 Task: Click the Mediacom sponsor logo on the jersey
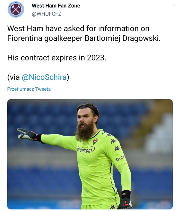click(x=86, y=149)
